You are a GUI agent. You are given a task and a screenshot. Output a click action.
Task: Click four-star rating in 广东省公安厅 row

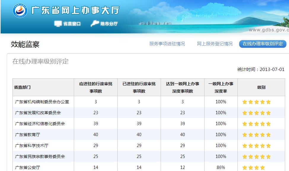tap(253, 168)
